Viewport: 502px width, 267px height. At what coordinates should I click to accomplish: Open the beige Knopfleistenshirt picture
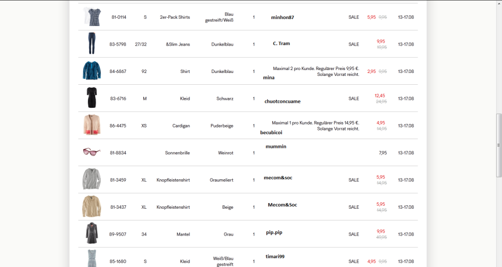92,207
